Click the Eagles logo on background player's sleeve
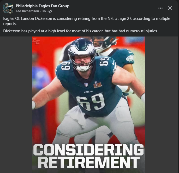The width and height of the screenshot is (179, 173). [x=130, y=58]
